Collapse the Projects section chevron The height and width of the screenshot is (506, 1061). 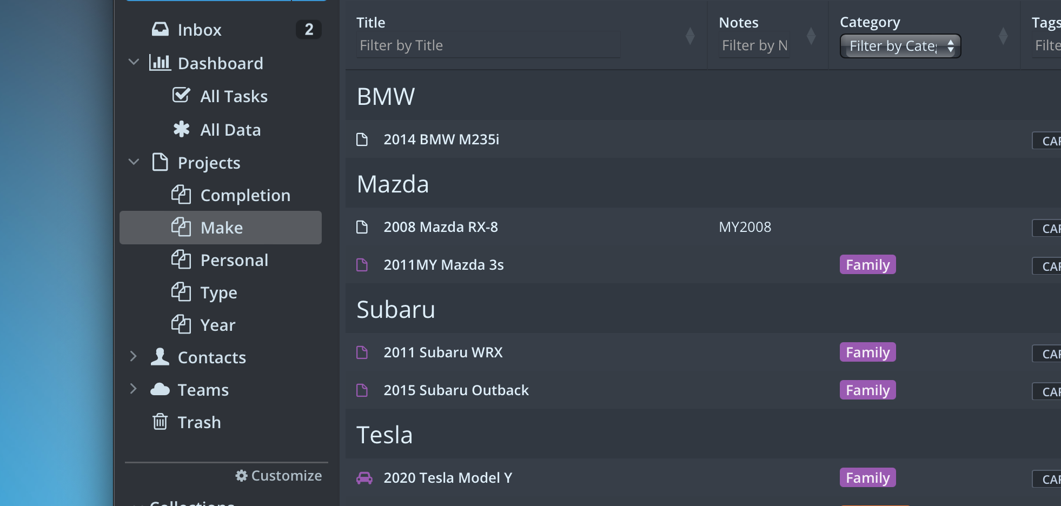pyautogui.click(x=134, y=162)
